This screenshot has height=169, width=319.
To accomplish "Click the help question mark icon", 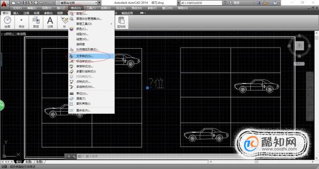I will (x=275, y=3).
